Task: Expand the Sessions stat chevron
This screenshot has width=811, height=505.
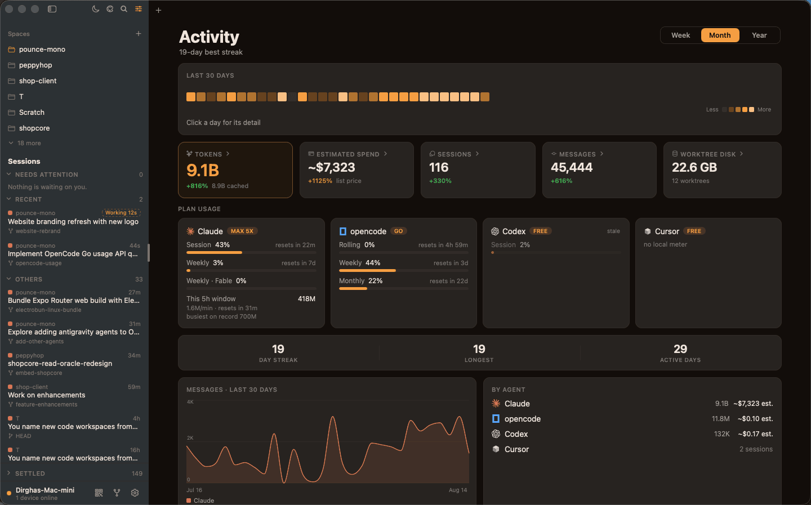Action: (477, 154)
